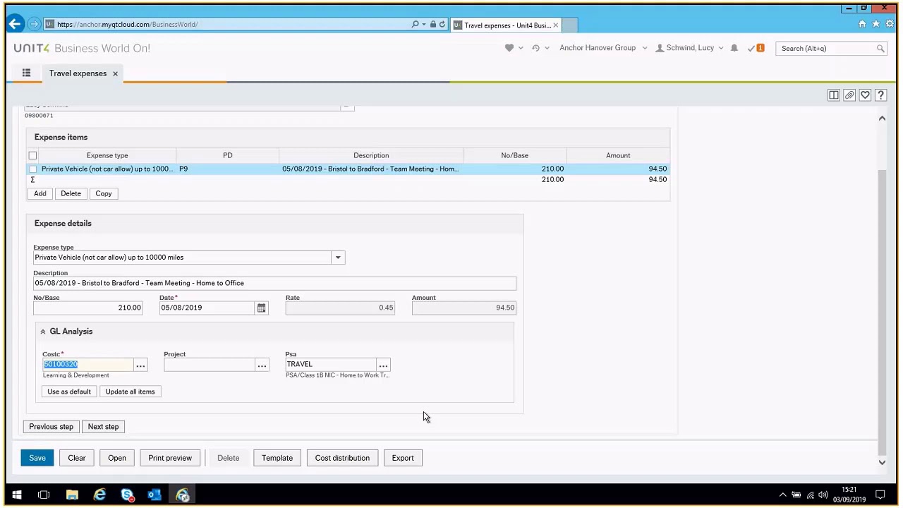Open the Project lookup ellipsis button
903x508 pixels.
[x=262, y=365]
